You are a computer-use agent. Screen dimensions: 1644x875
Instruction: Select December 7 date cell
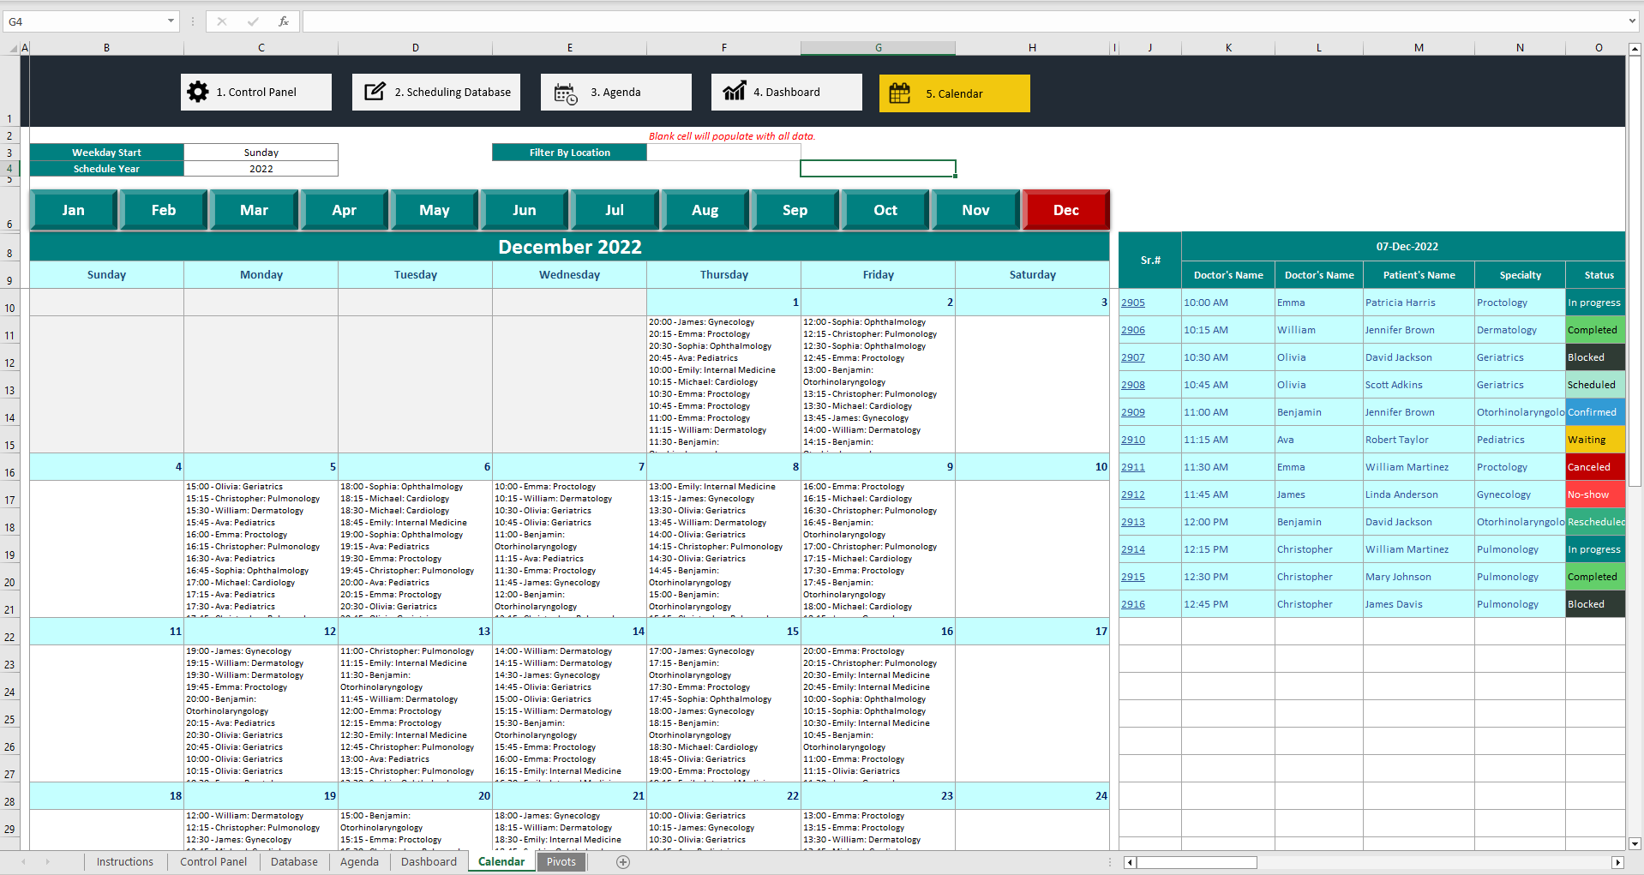569,467
